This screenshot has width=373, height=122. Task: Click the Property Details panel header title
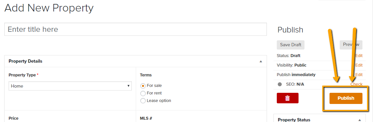25,61
